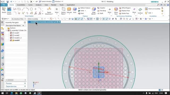
Task: Switch to the Application ribbon tab
Action: click(x=71, y=5)
